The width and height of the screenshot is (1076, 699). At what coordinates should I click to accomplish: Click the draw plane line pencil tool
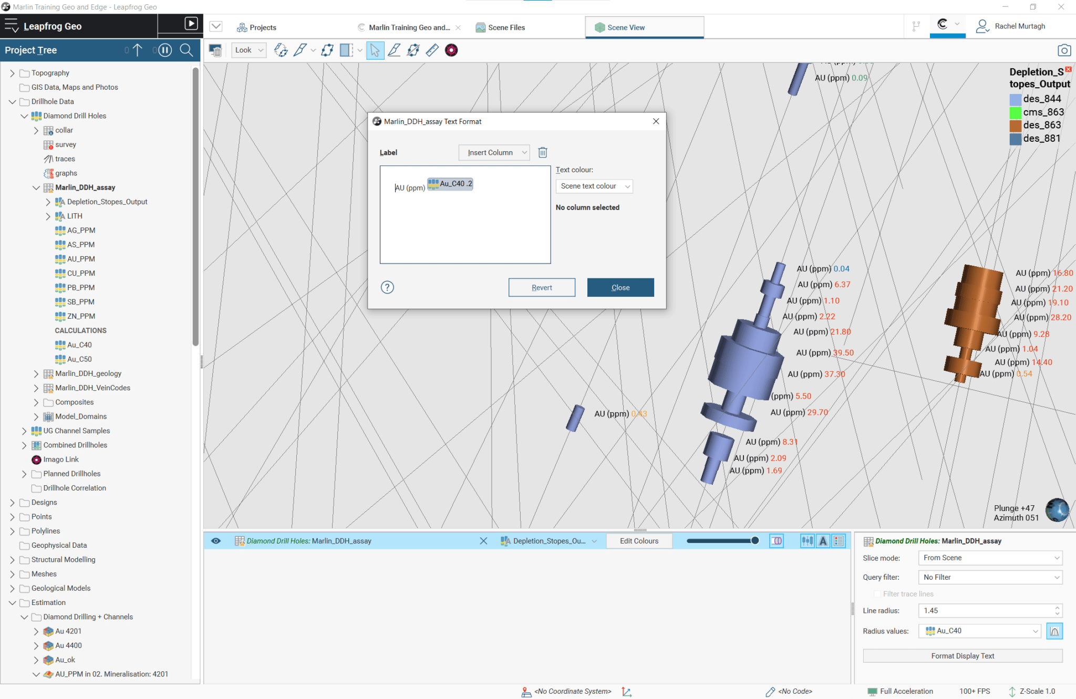[395, 50]
